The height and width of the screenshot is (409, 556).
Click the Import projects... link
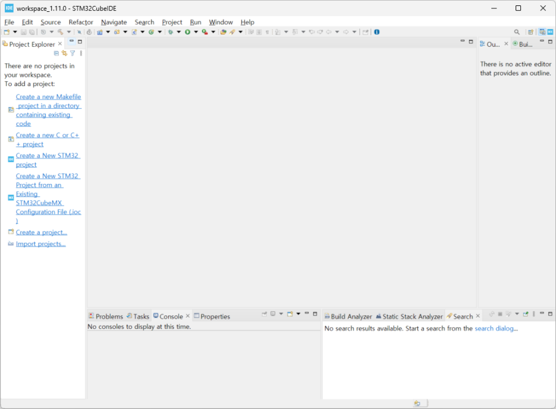tap(41, 244)
